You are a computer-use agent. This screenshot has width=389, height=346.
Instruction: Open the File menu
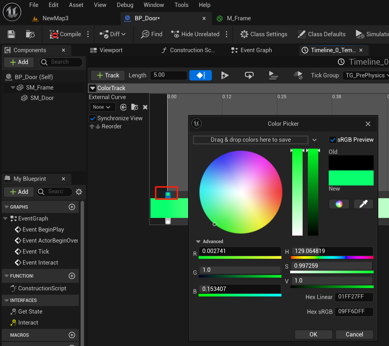tap(34, 5)
